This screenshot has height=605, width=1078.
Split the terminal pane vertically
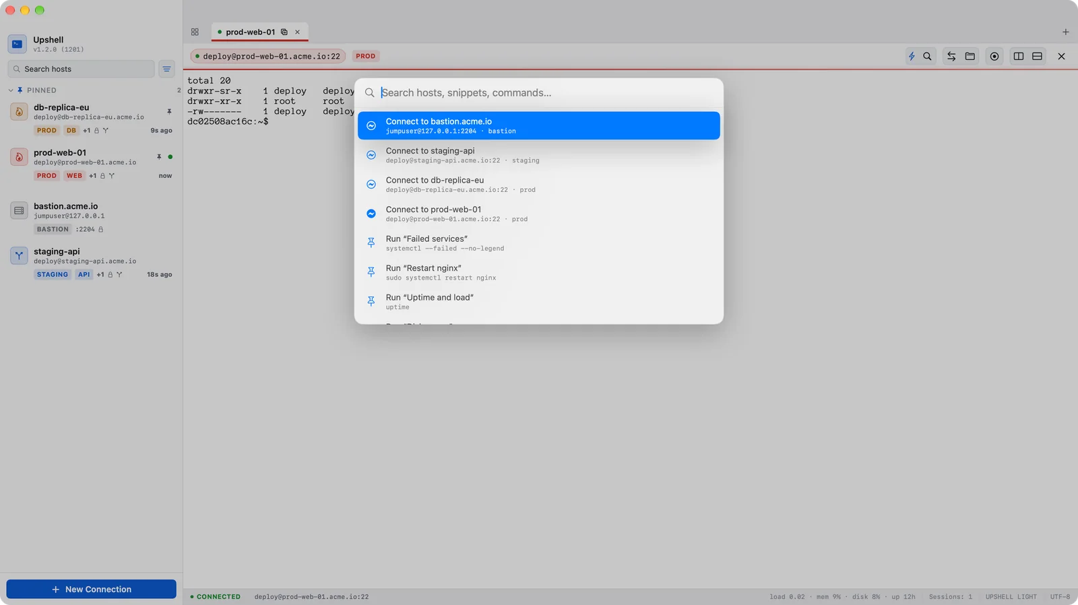1019,57
